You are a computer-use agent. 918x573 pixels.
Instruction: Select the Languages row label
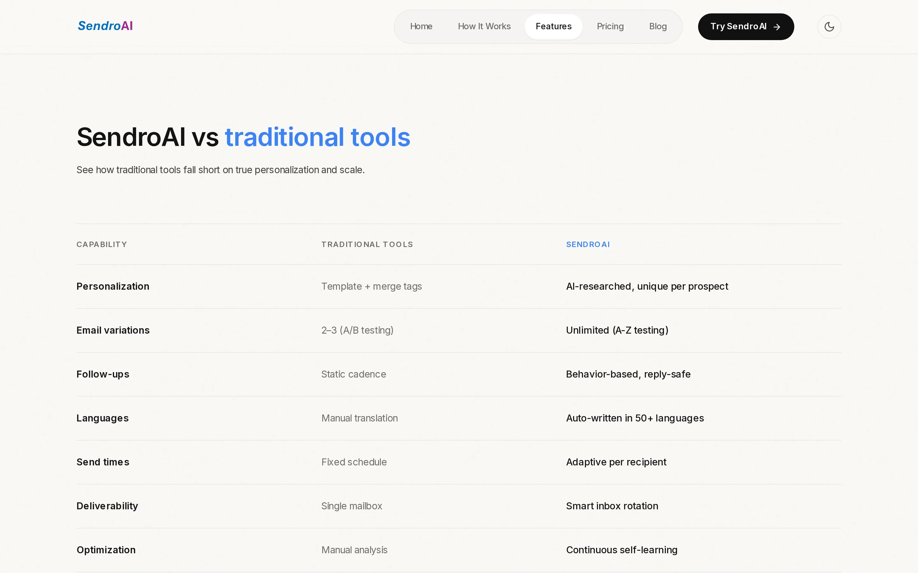[x=102, y=418]
